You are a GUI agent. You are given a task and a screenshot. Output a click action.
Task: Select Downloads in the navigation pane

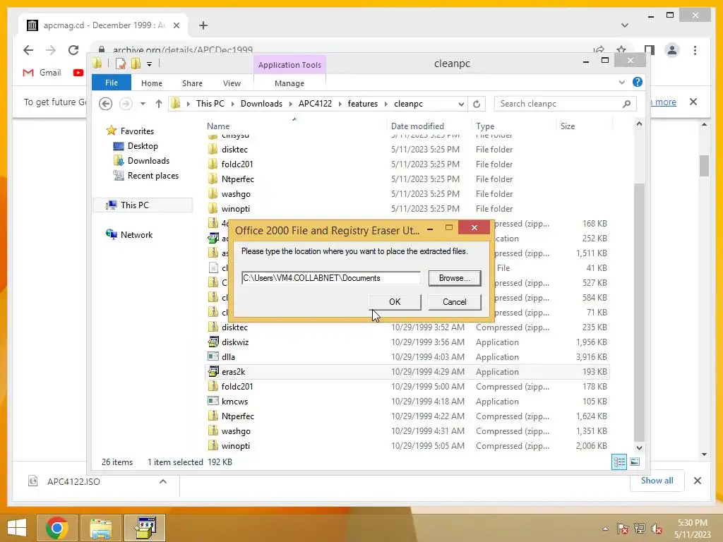point(148,161)
